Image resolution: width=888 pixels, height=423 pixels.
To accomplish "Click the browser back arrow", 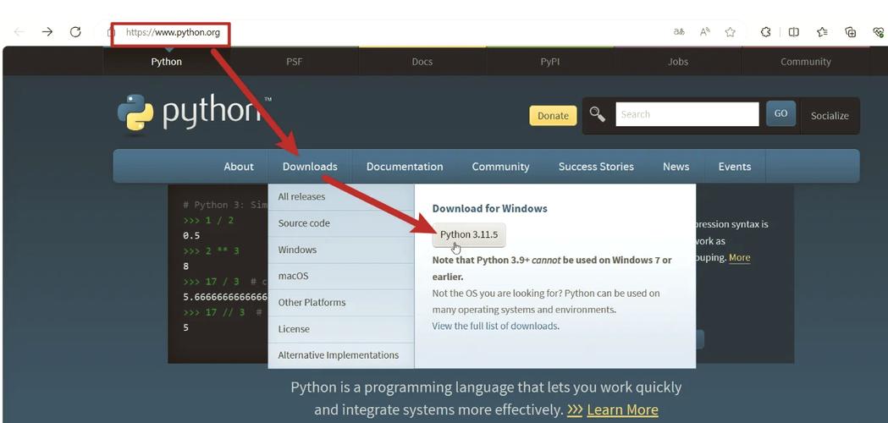I will [x=19, y=32].
